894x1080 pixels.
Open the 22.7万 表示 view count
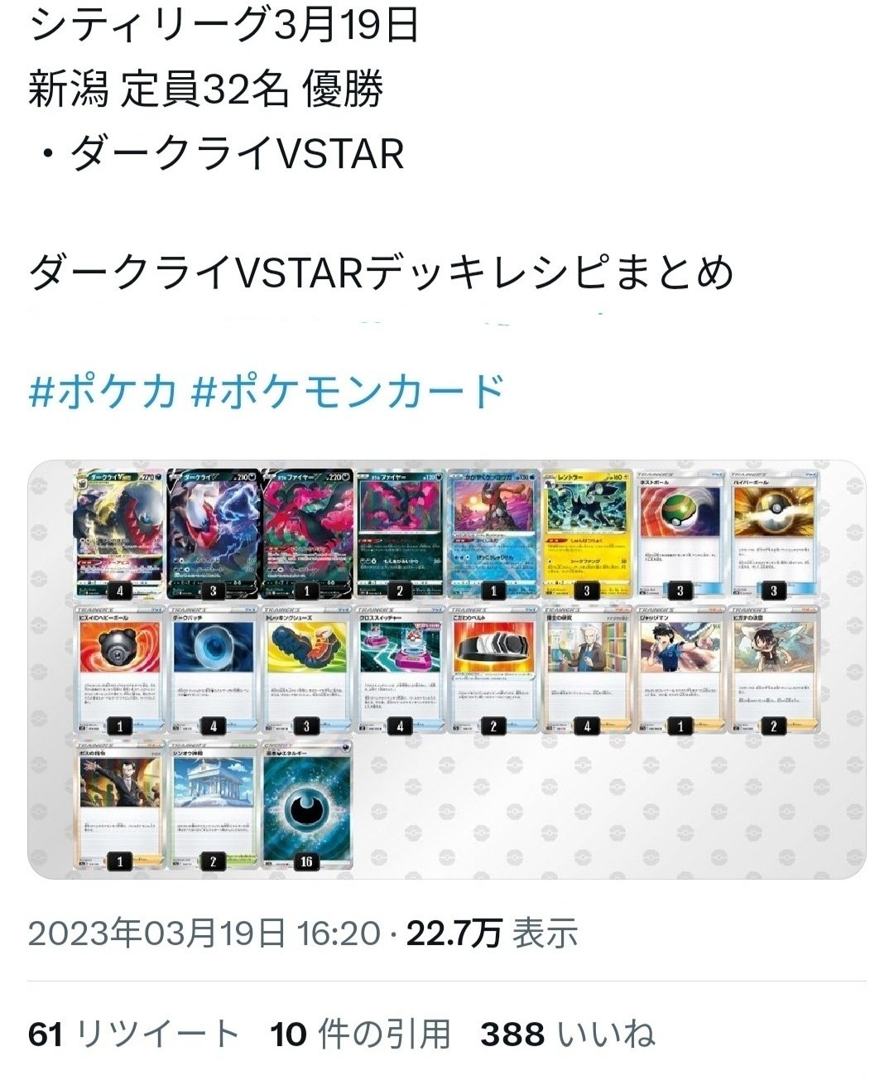492,933
